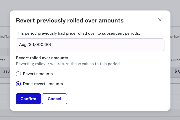Viewport: 180px width, 120px height.
Task: Click the dimmed backdrop above the dialog
Action: 90,5
